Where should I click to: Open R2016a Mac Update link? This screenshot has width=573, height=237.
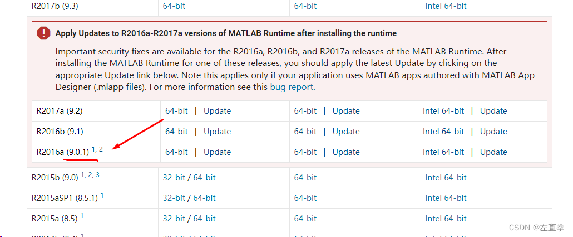point(493,152)
